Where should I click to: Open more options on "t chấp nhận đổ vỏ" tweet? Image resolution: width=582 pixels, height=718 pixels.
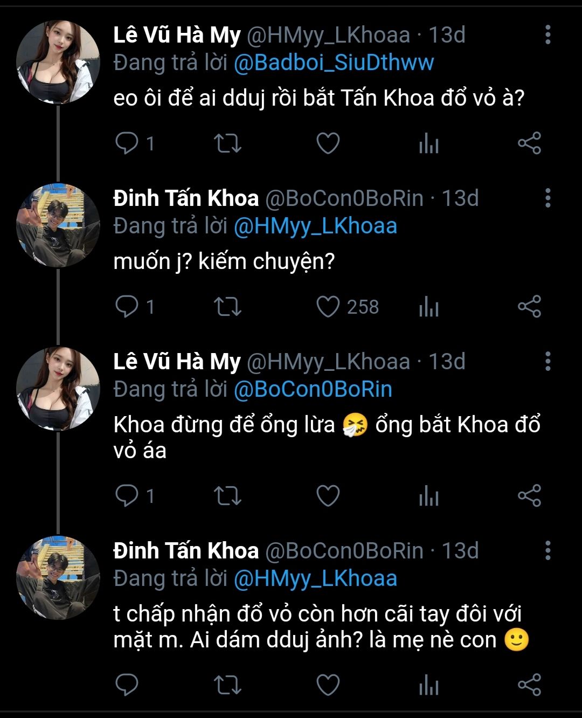coord(548,550)
